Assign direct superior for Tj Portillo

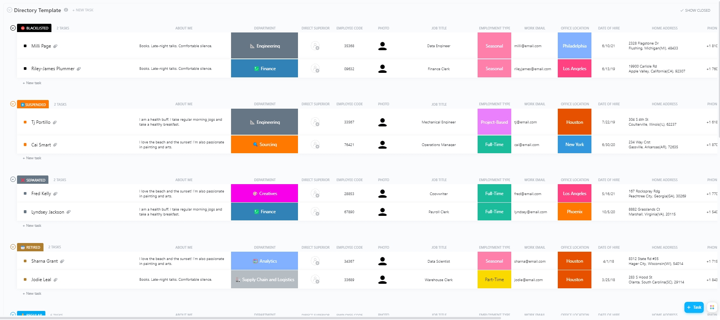coord(315,122)
